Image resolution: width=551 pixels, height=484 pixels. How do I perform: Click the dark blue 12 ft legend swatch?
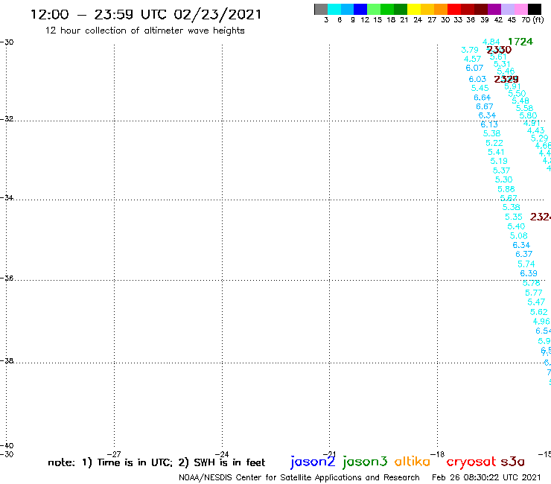[x=360, y=9]
